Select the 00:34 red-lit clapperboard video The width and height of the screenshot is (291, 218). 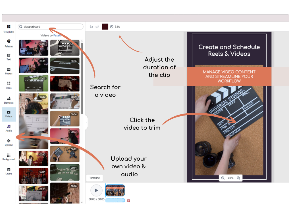point(65,84)
